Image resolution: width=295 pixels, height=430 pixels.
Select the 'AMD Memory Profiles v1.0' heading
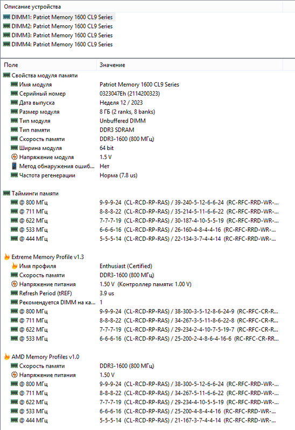(x=45, y=356)
